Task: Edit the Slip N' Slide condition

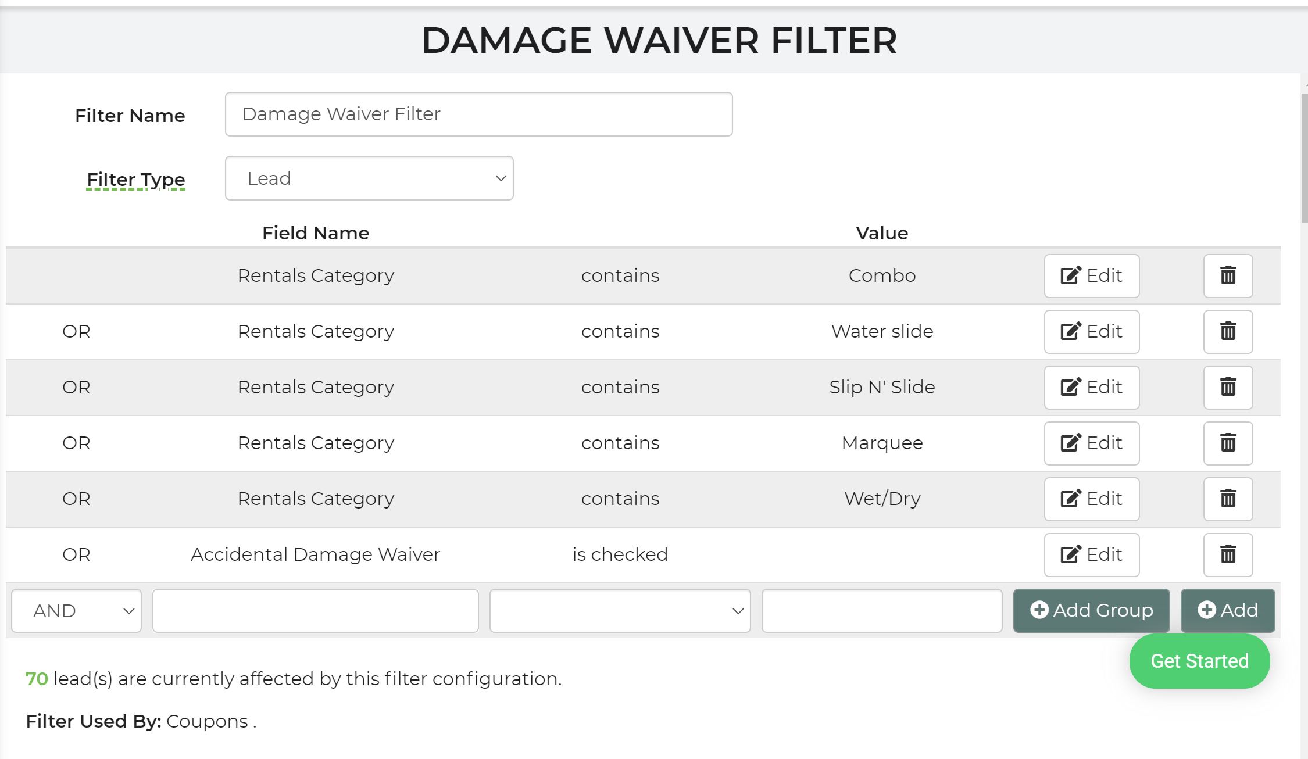Action: (1091, 387)
